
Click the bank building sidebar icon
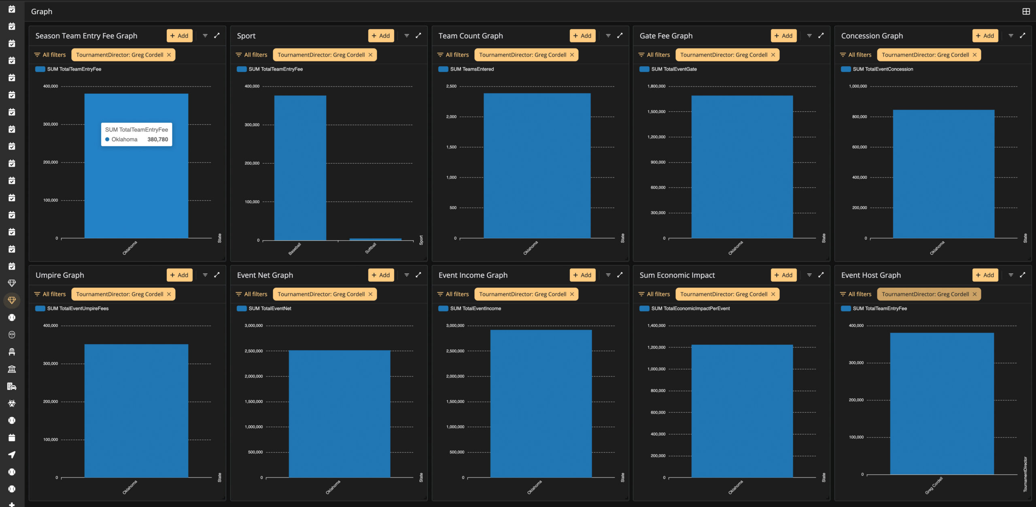[12, 369]
